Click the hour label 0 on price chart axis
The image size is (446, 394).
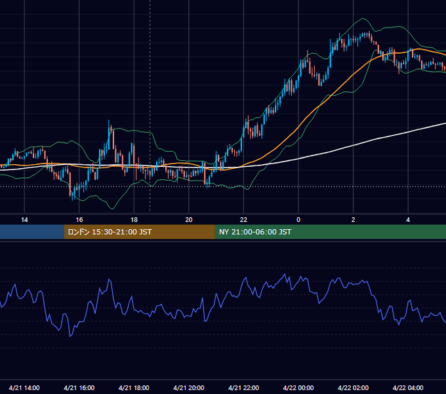298,220
